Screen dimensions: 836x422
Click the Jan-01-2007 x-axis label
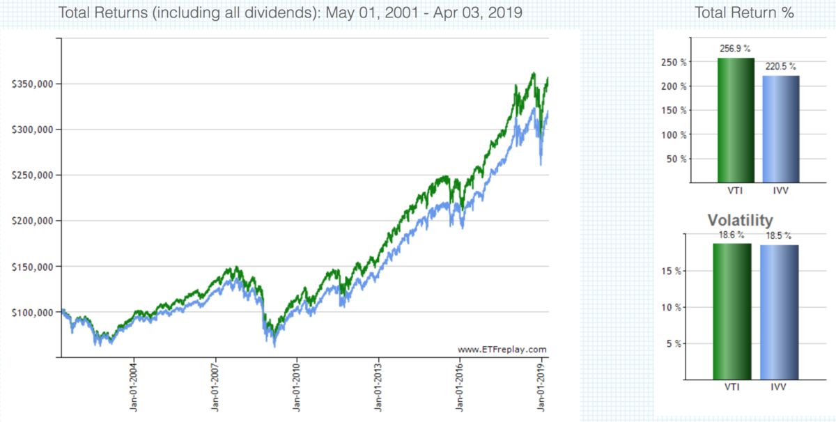[x=215, y=388]
